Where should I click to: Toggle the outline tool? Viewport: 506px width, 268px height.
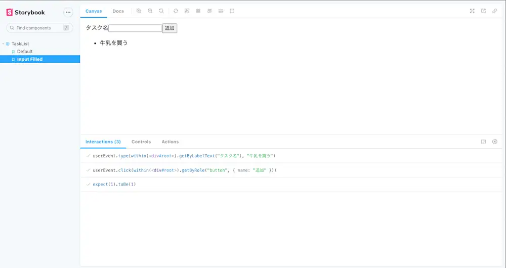point(232,11)
